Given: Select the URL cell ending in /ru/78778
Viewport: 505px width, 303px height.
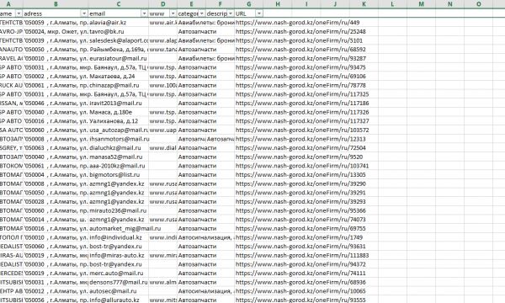Looking at the screenshot, I should [249, 85].
